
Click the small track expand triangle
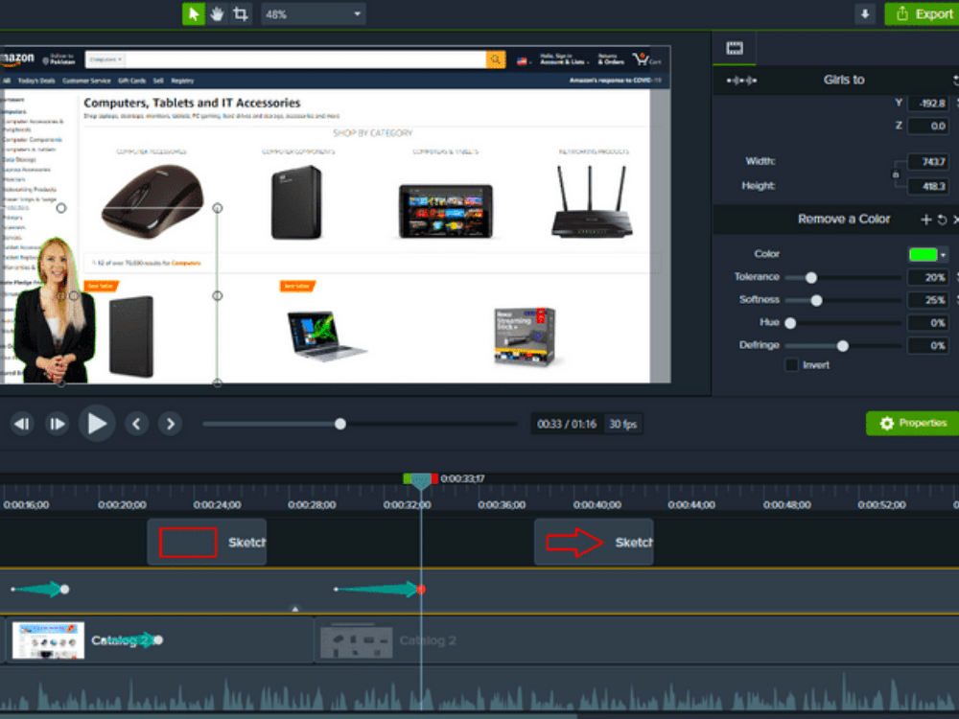click(294, 609)
